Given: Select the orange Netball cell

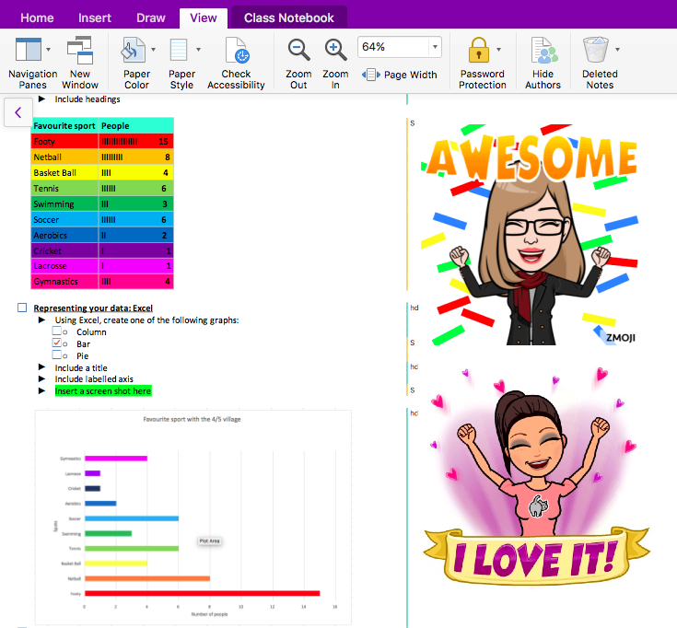Looking at the screenshot, I should [64, 157].
